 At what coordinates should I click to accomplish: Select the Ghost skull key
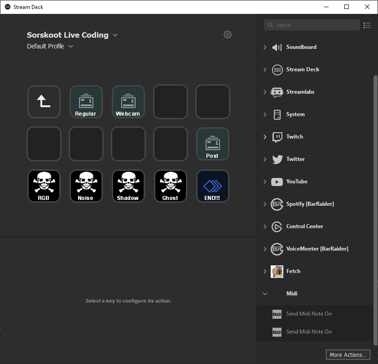[x=171, y=186]
